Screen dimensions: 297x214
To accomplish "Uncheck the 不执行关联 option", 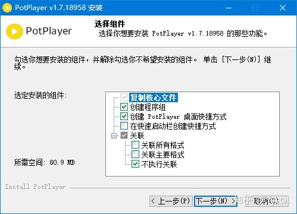I will coord(135,164).
